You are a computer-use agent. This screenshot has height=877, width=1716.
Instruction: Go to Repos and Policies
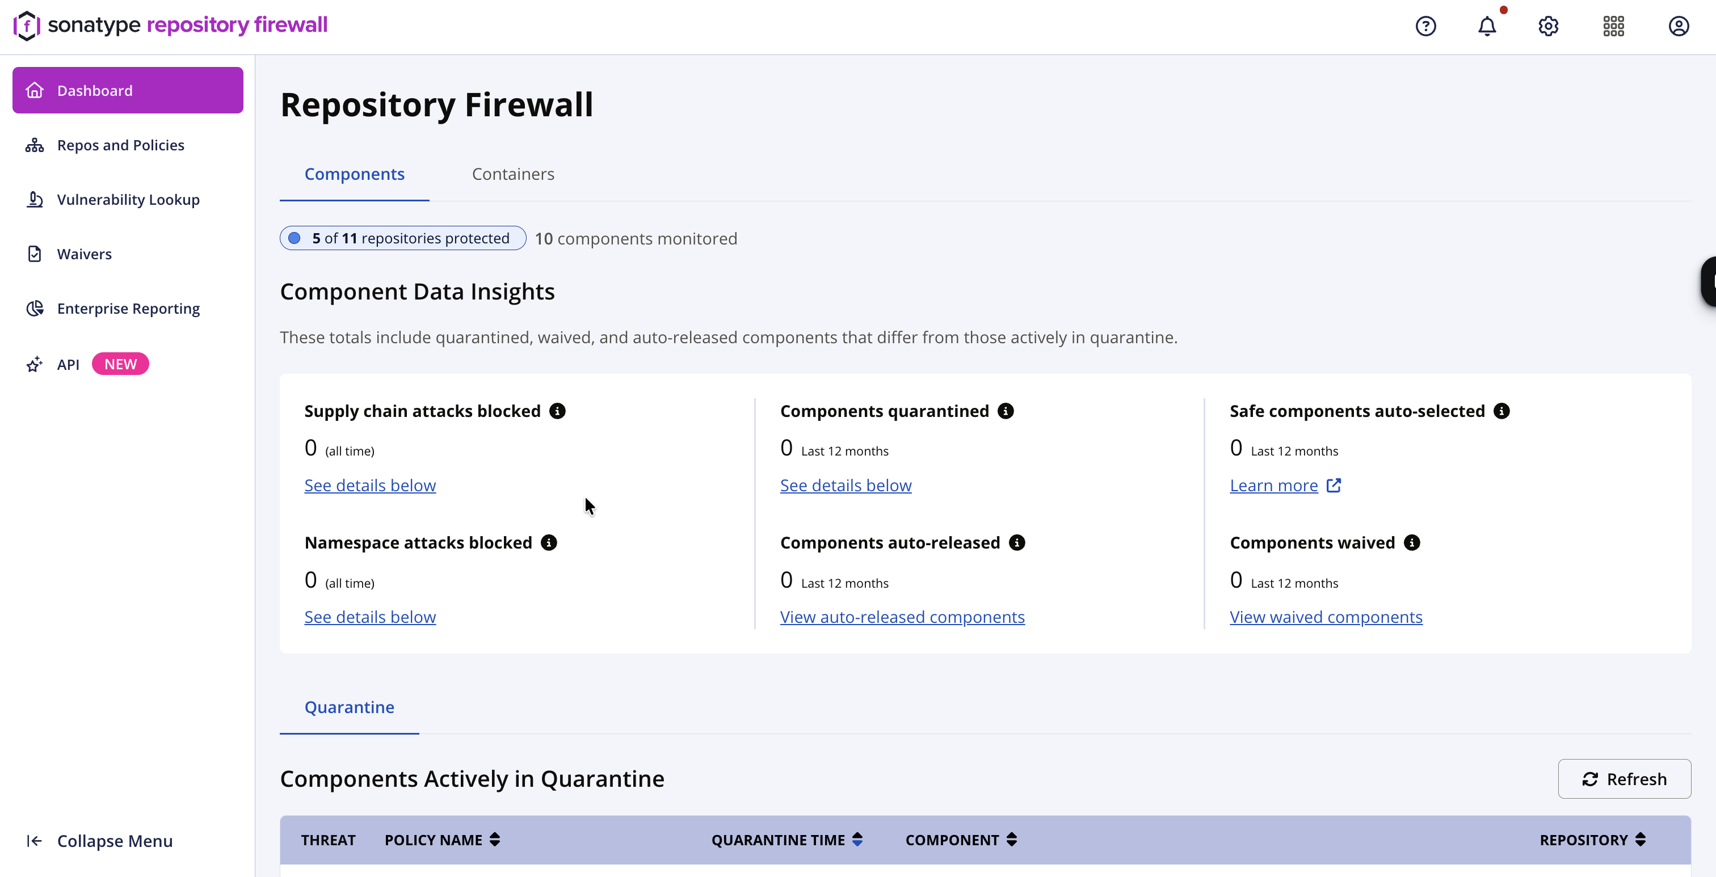(x=128, y=145)
